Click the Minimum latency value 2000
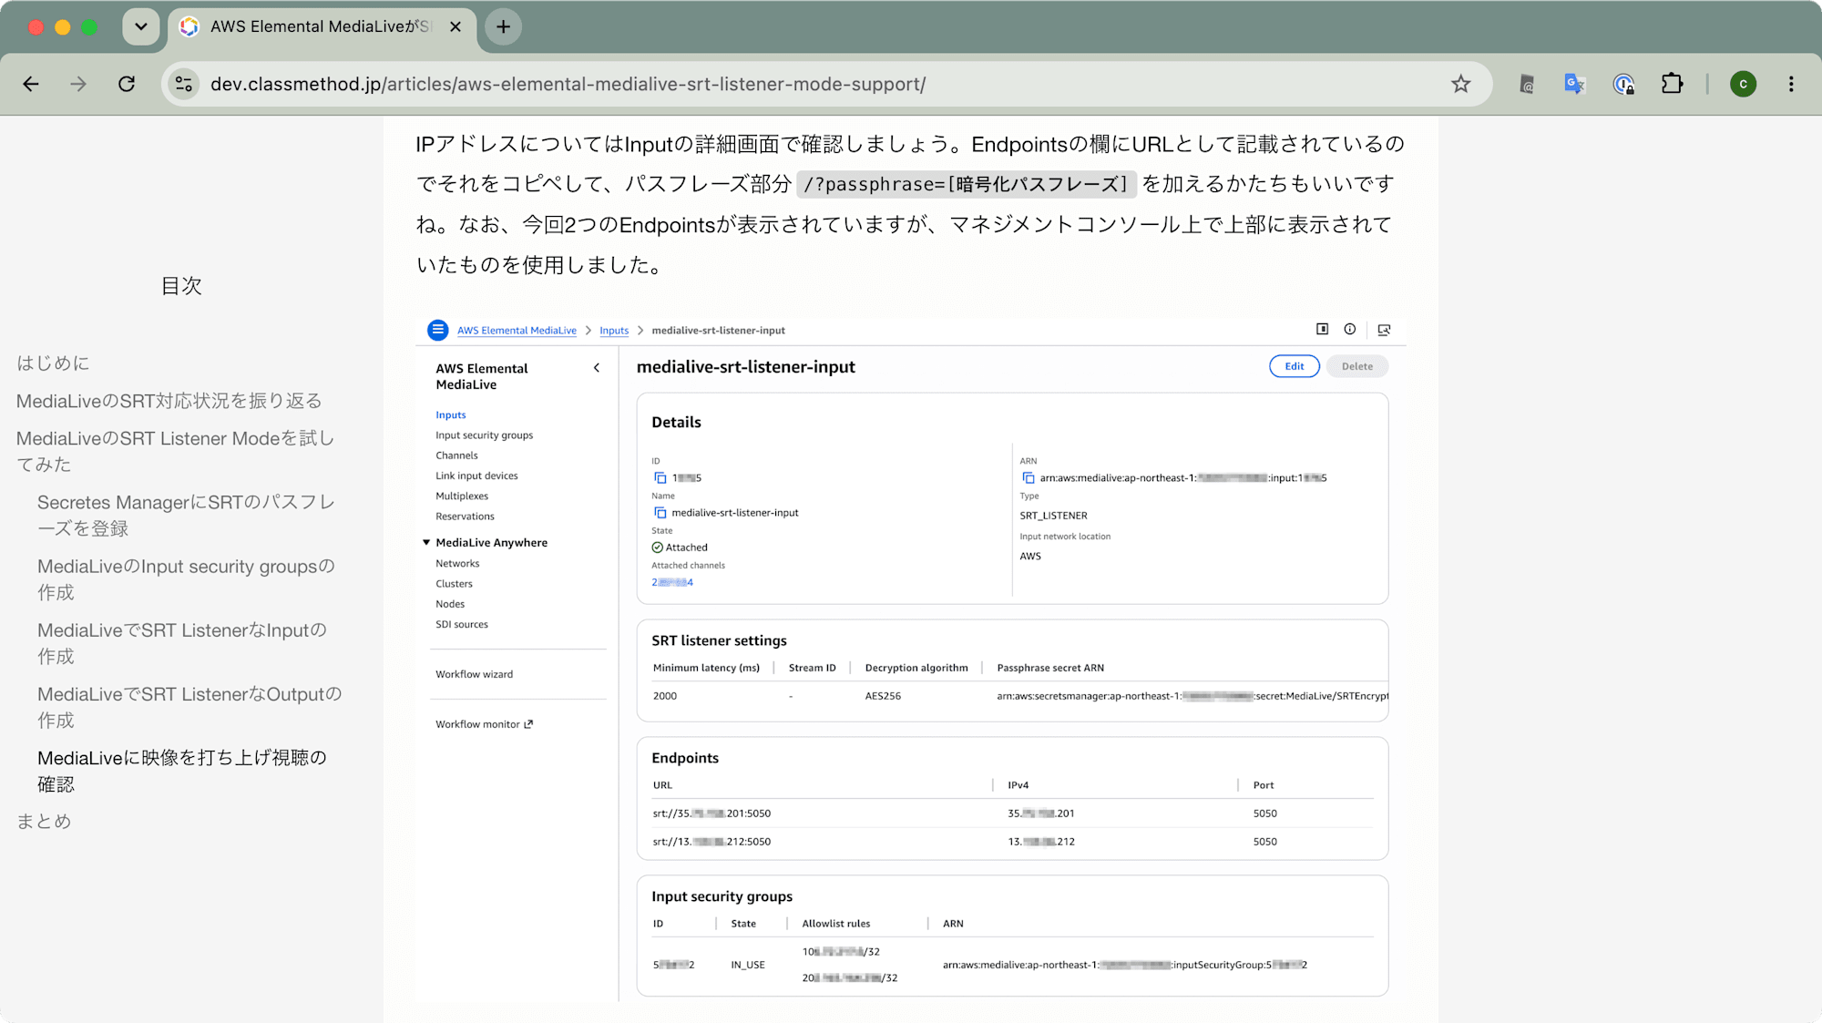 [665, 696]
